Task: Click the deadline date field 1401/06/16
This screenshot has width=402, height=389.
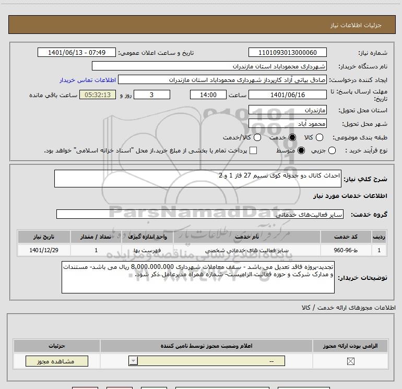Action: 287,95
